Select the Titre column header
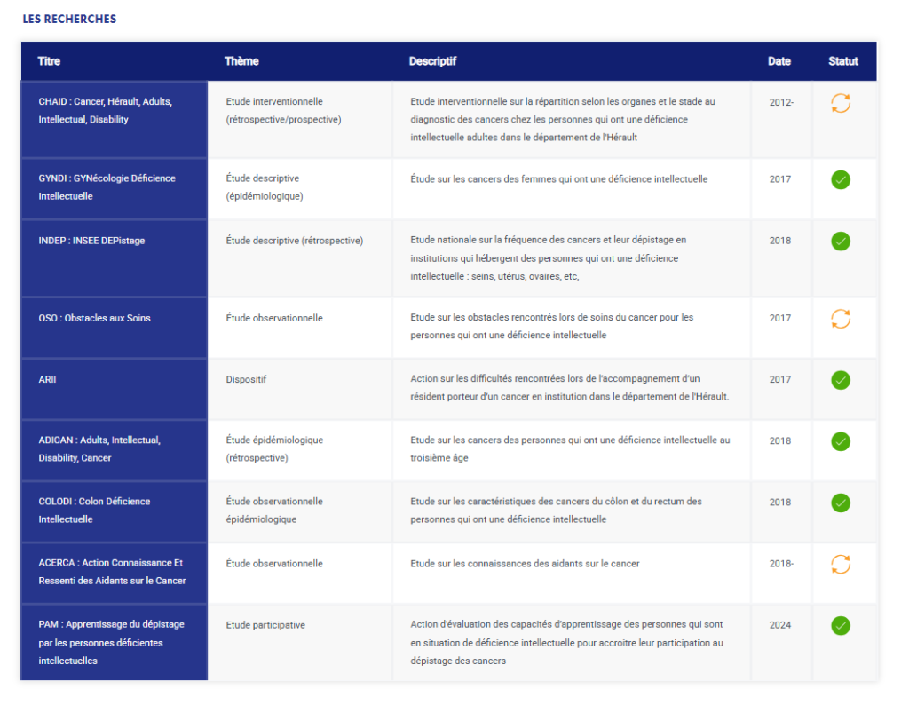The image size is (909, 705). 50,61
